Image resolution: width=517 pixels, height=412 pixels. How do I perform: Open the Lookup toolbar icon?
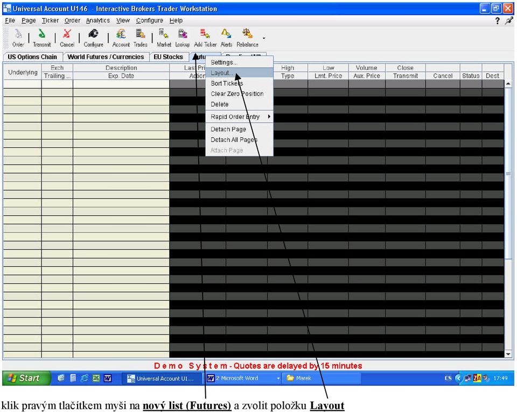click(183, 38)
